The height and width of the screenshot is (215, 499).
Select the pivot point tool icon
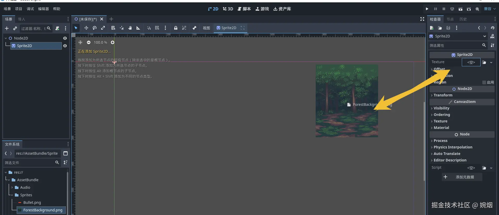coord(122,28)
